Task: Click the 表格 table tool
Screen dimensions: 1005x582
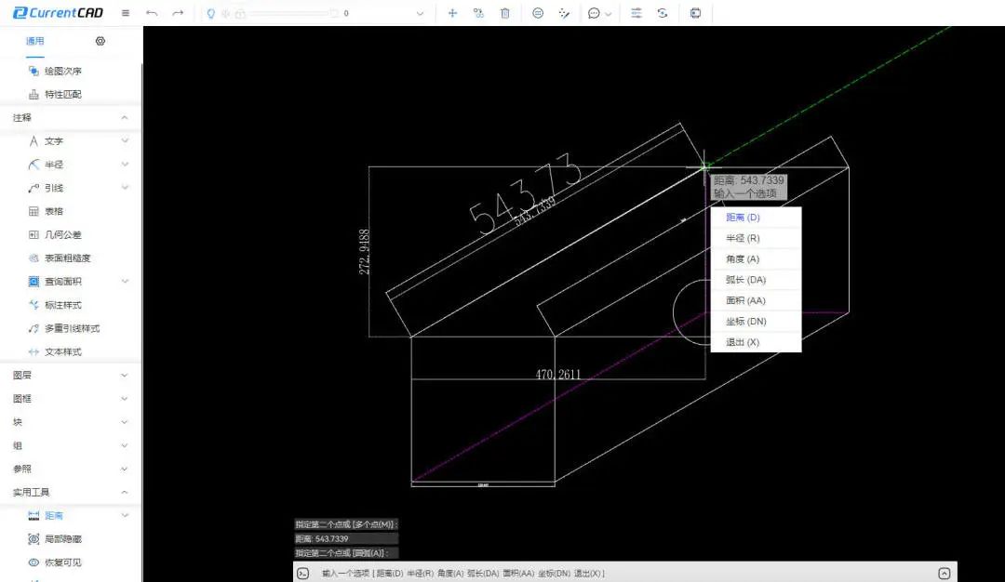Action: [x=53, y=211]
